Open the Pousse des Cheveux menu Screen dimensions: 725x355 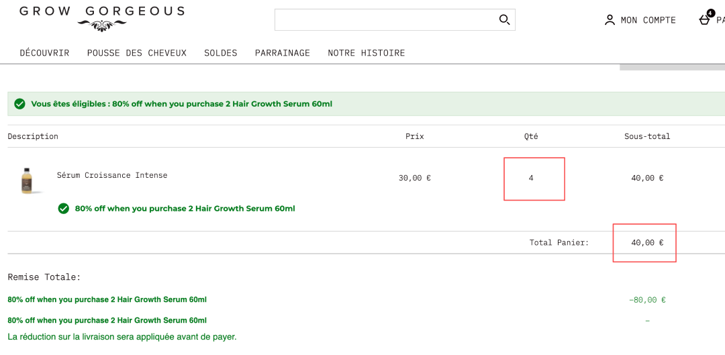pos(137,53)
